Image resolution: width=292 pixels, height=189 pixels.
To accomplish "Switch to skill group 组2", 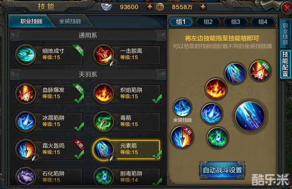I will click(208, 22).
